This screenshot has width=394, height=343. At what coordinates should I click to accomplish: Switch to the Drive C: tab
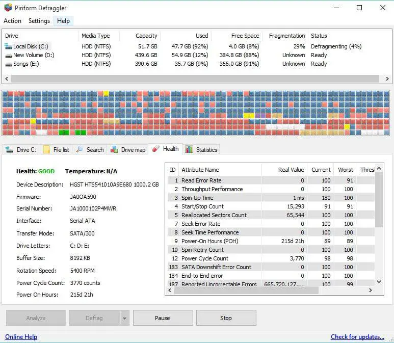click(x=21, y=150)
